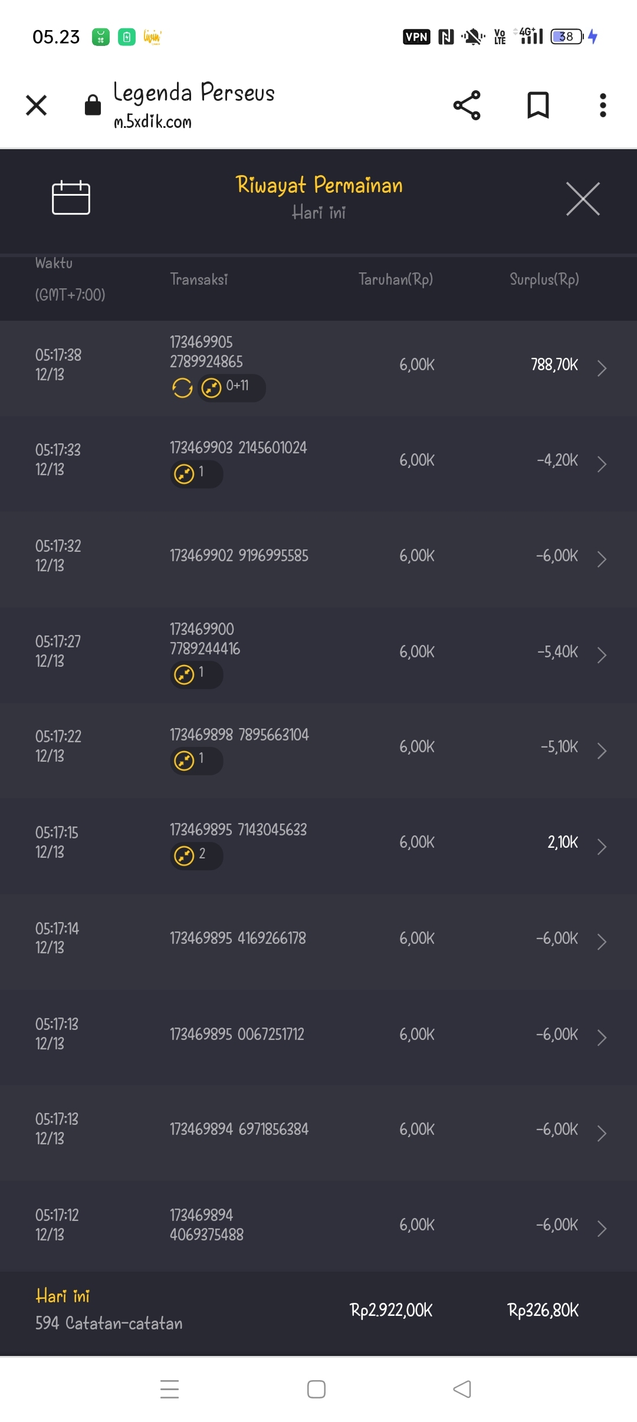637x1422 pixels.
Task: Expand the -4,20K surplus transaction details
Action: point(602,464)
